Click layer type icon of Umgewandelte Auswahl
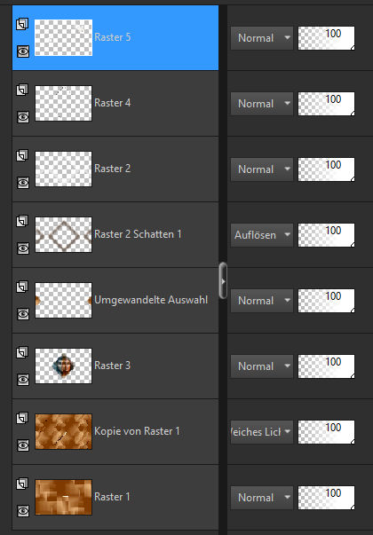This screenshot has width=373, height=535. 22,287
